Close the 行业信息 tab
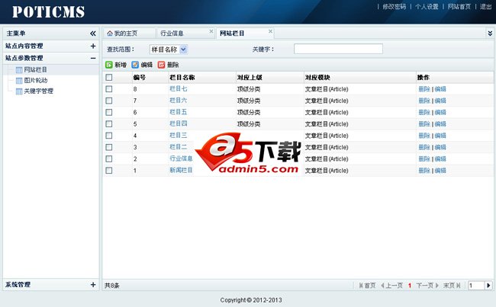 pos(211,31)
